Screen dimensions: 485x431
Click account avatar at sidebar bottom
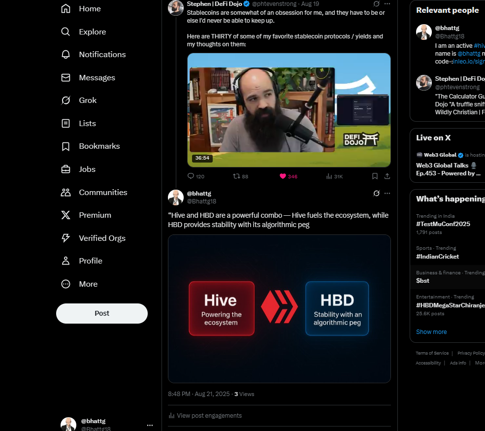68,424
